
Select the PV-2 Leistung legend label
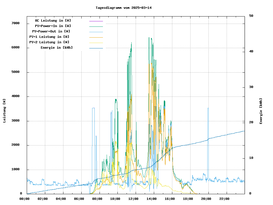point(49,42)
